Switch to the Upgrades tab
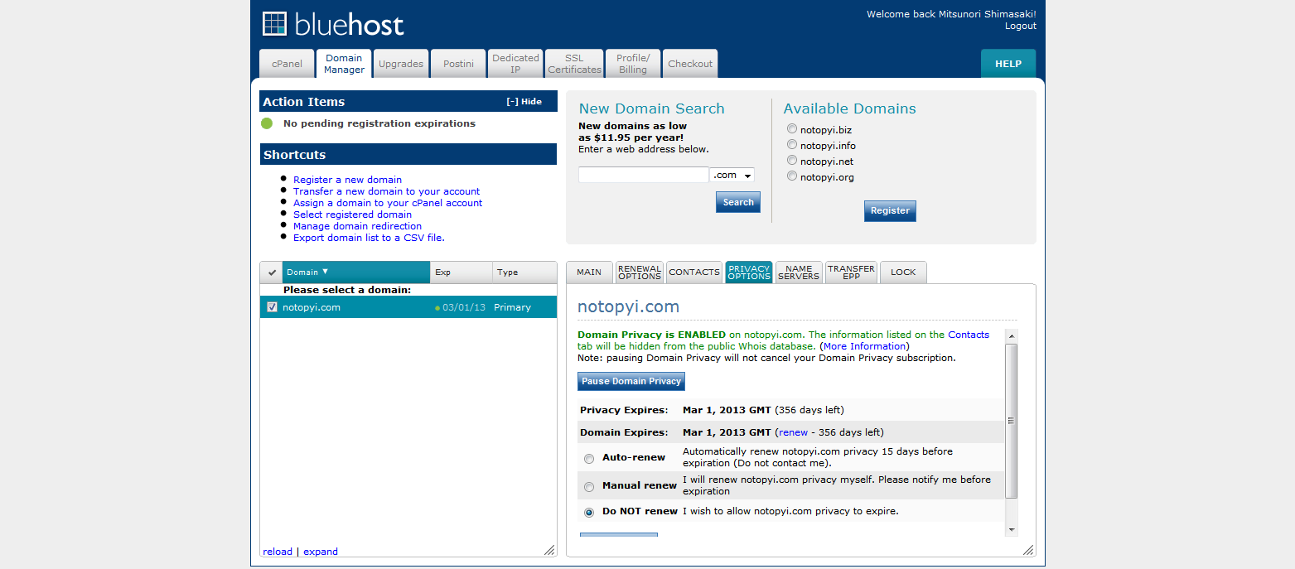 coord(401,64)
